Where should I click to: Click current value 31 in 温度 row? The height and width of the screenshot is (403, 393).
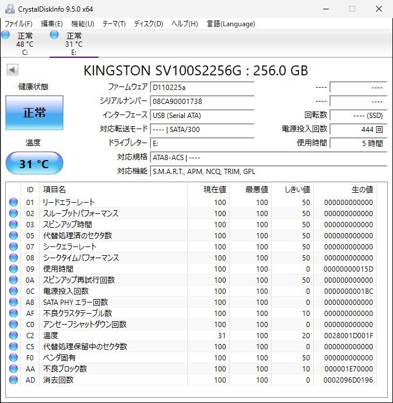click(222, 336)
